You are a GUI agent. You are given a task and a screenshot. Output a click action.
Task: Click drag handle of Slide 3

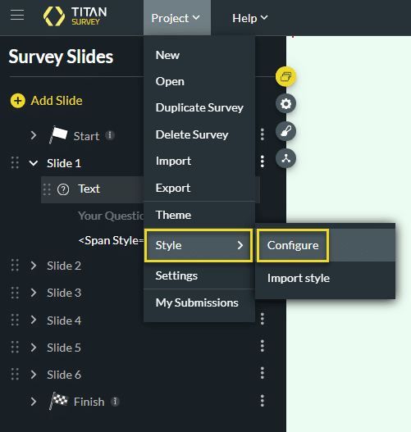click(15, 293)
